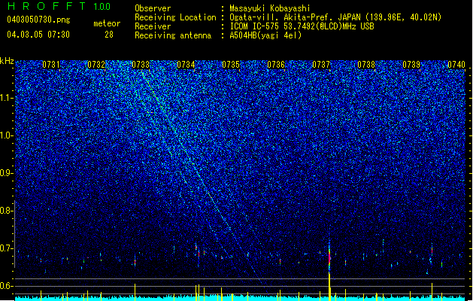Click the 0.7 frequency axis label
This screenshot has width=473, height=301.
6,248
